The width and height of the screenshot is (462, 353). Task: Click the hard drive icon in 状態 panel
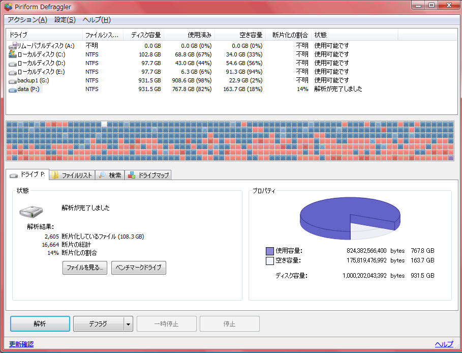click(31, 212)
